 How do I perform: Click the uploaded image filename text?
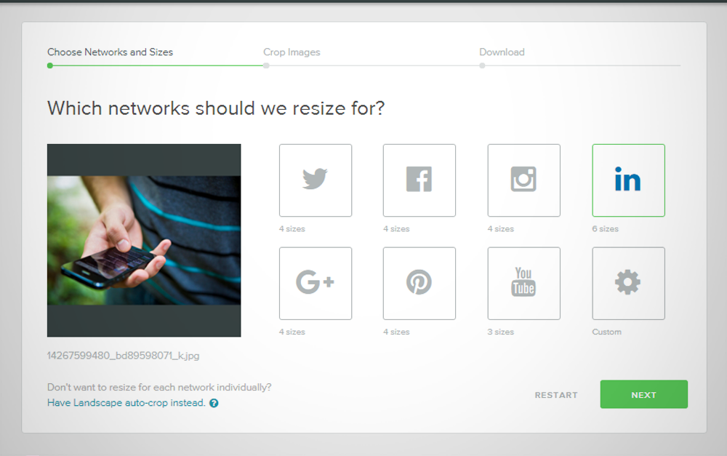pos(123,356)
